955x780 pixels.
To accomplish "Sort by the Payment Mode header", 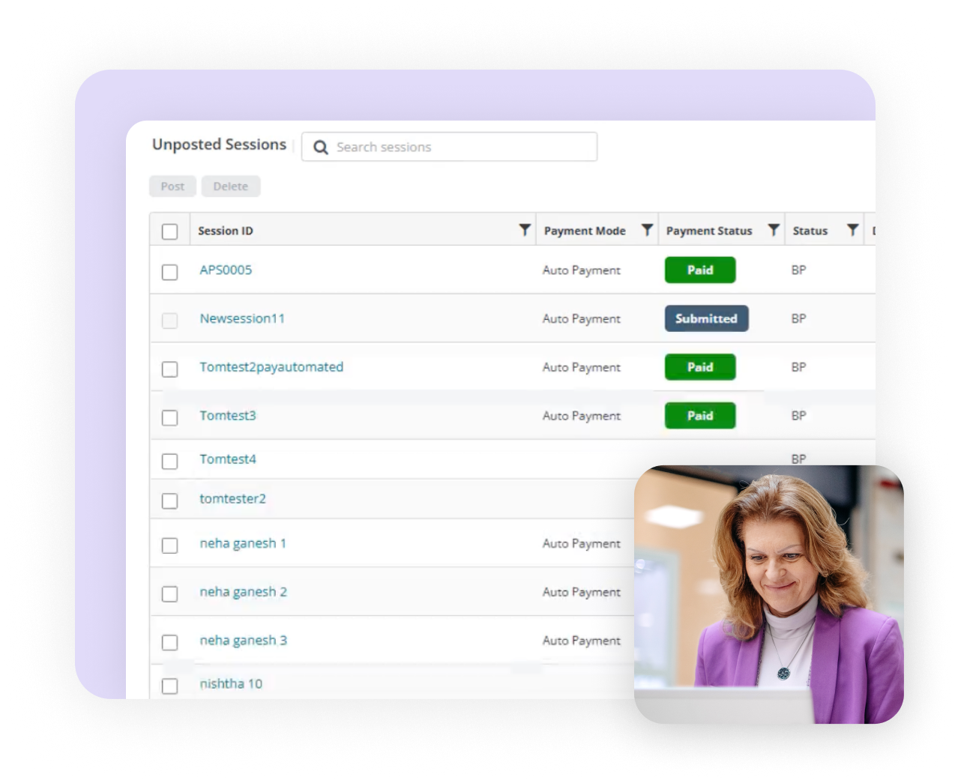I will point(585,231).
